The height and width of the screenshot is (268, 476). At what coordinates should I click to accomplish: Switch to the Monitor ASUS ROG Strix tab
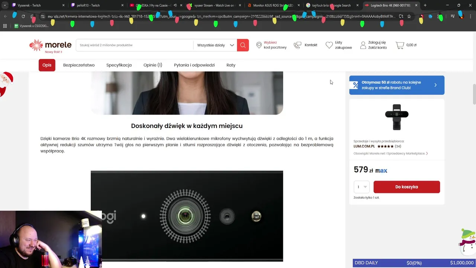pos(273,5)
